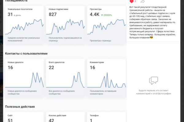Click the empty comments speech bubble icon
The image size is (184, 122).
pyautogui.click(x=154, y=81)
